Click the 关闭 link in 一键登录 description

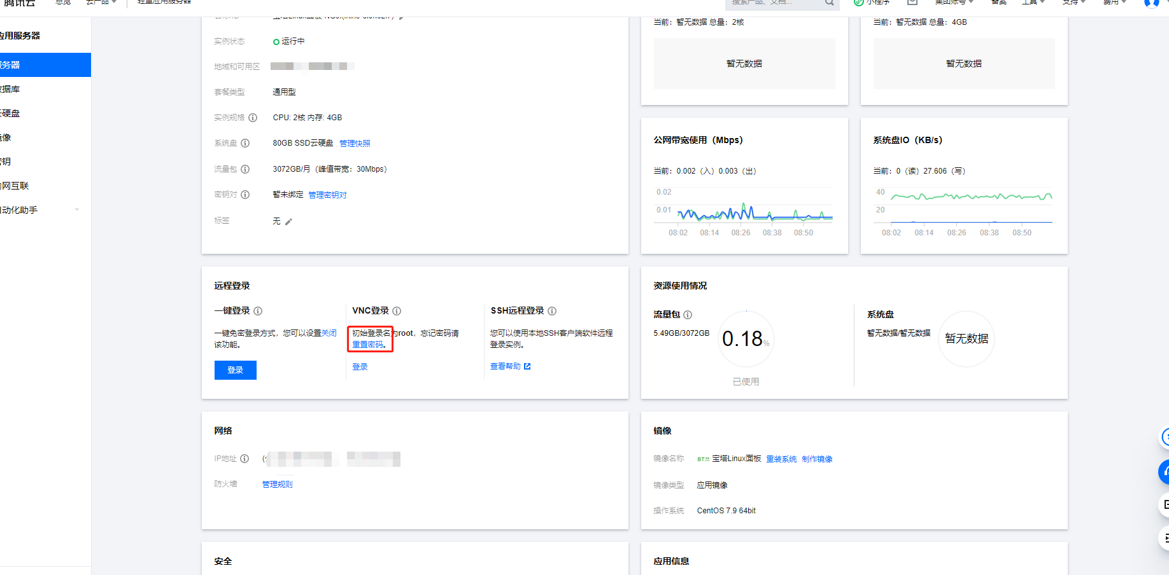tap(329, 333)
